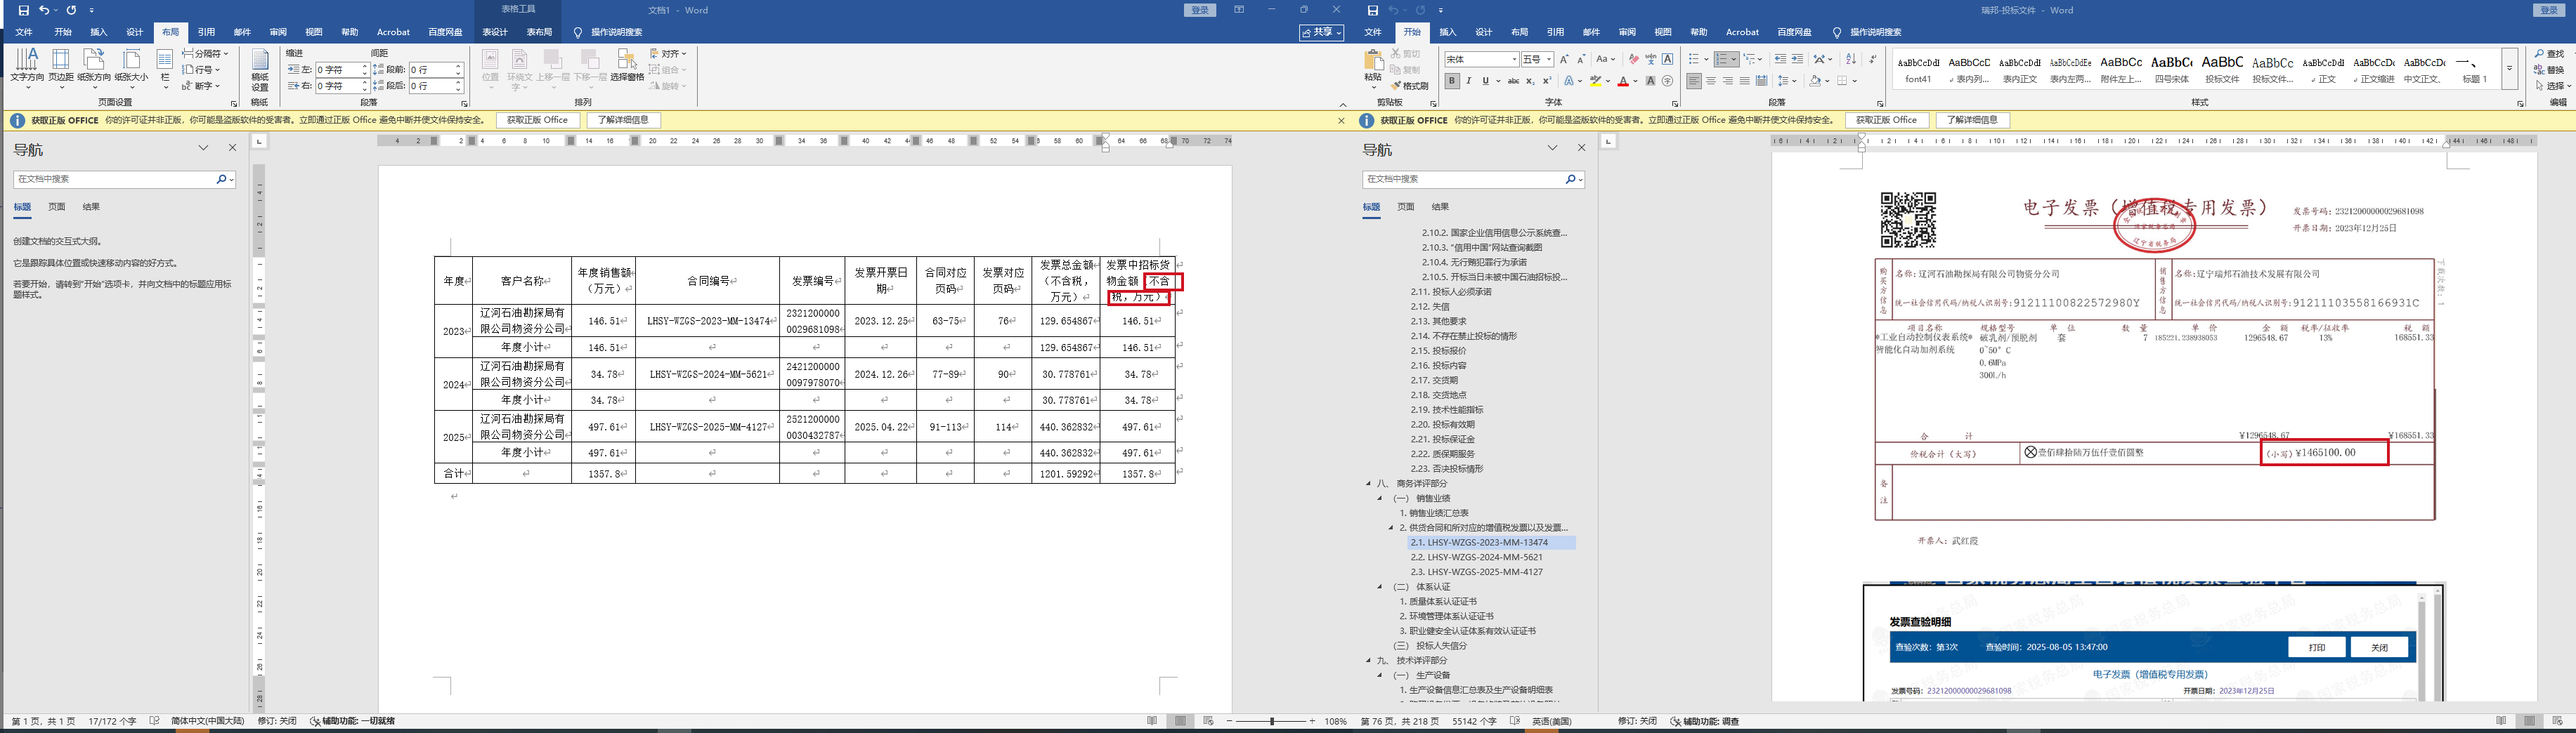Toggle the bold B button
2576x733 pixels.
click(x=1452, y=81)
